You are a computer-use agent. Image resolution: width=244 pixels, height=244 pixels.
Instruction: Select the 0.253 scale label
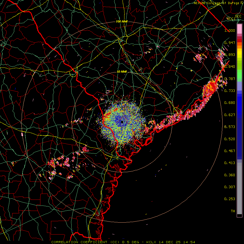click(x=230, y=199)
